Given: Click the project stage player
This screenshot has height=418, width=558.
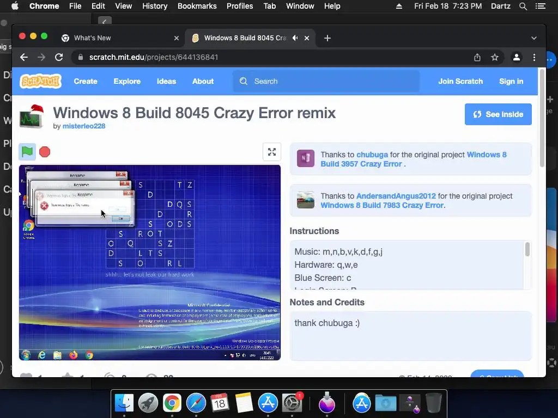Looking at the screenshot, I should [x=150, y=263].
